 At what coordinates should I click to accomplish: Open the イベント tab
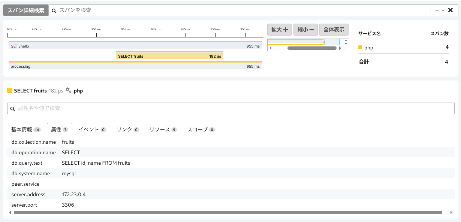click(92, 130)
